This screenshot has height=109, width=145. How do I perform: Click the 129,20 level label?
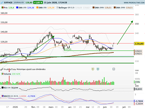(4, 42)
